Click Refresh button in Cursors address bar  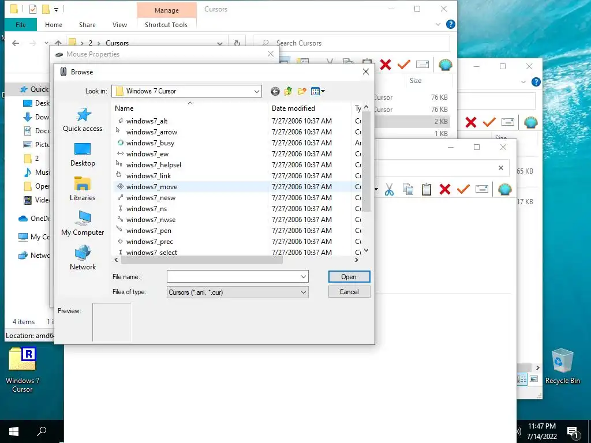point(237,43)
